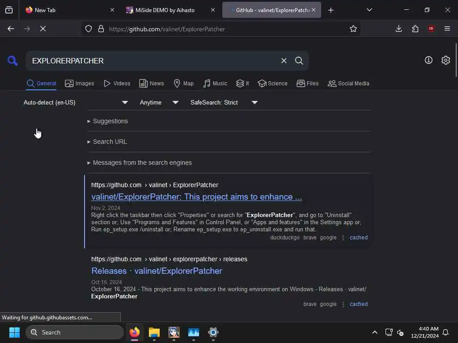Open the tracking protection shield icon
The image size is (458, 343).
pos(89,29)
